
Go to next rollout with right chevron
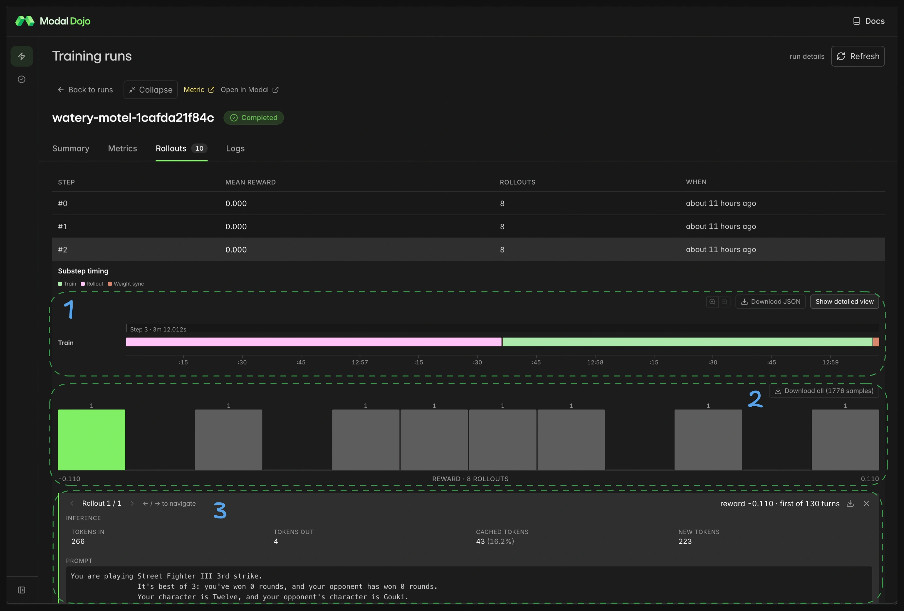132,503
